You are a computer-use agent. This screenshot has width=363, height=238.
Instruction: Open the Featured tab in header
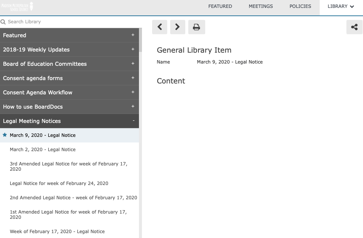220,6
